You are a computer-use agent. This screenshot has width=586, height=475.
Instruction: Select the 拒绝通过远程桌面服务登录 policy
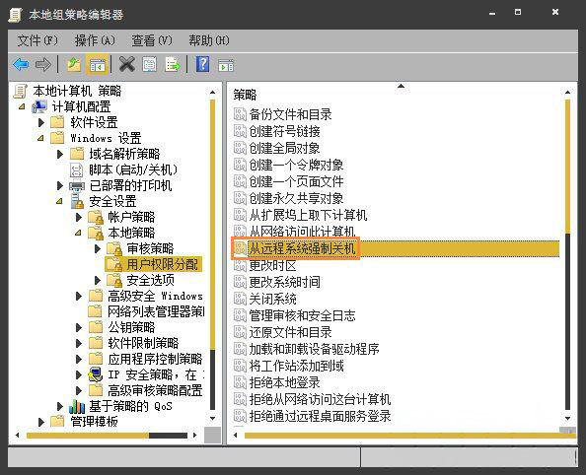pyautogui.click(x=320, y=416)
